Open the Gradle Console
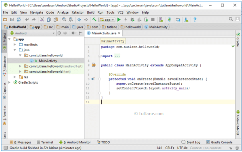The width and height of the screenshot is (242, 152). tap(219, 142)
